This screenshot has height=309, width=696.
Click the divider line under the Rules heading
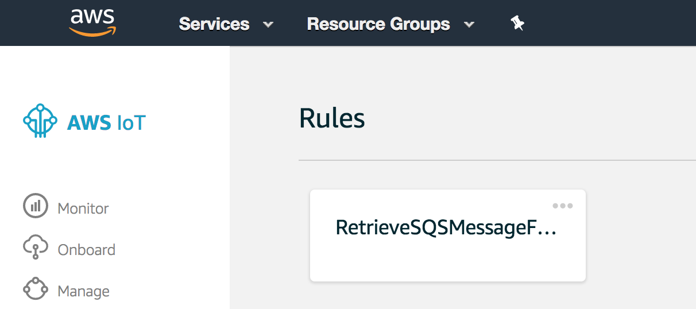tap(497, 160)
